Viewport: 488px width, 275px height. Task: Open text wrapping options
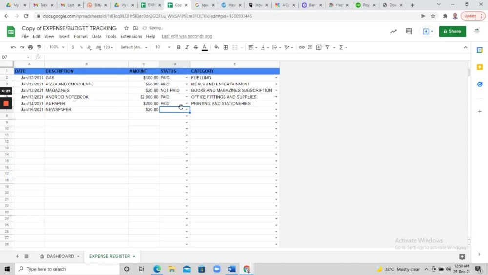click(x=276, y=47)
